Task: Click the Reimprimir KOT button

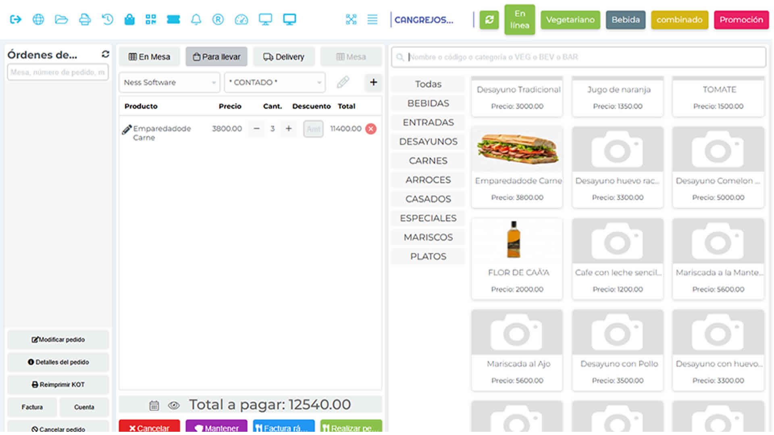Action: 58,385
